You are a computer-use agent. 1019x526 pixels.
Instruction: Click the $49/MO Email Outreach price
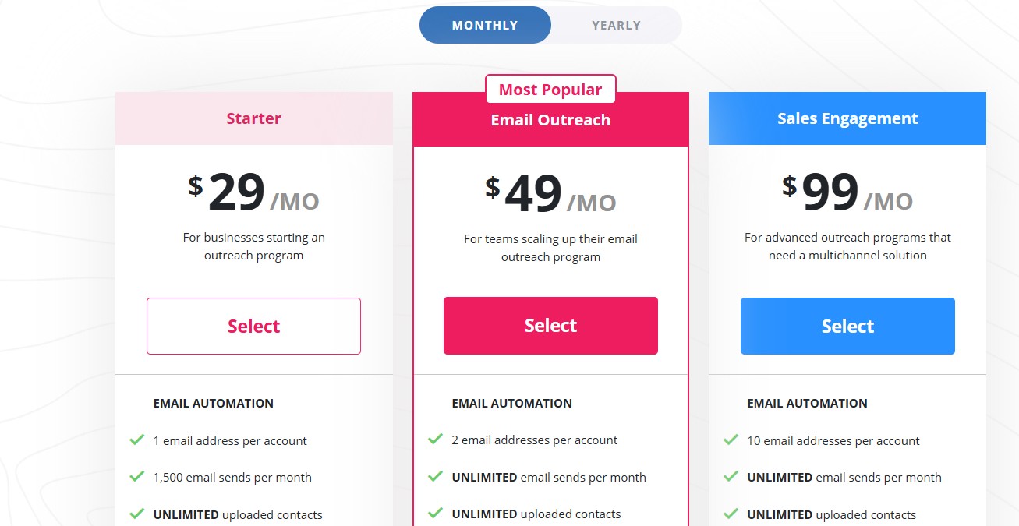pyautogui.click(x=550, y=192)
